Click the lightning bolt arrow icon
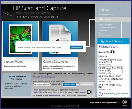This screenshot has height=109, width=132. click(8, 14)
